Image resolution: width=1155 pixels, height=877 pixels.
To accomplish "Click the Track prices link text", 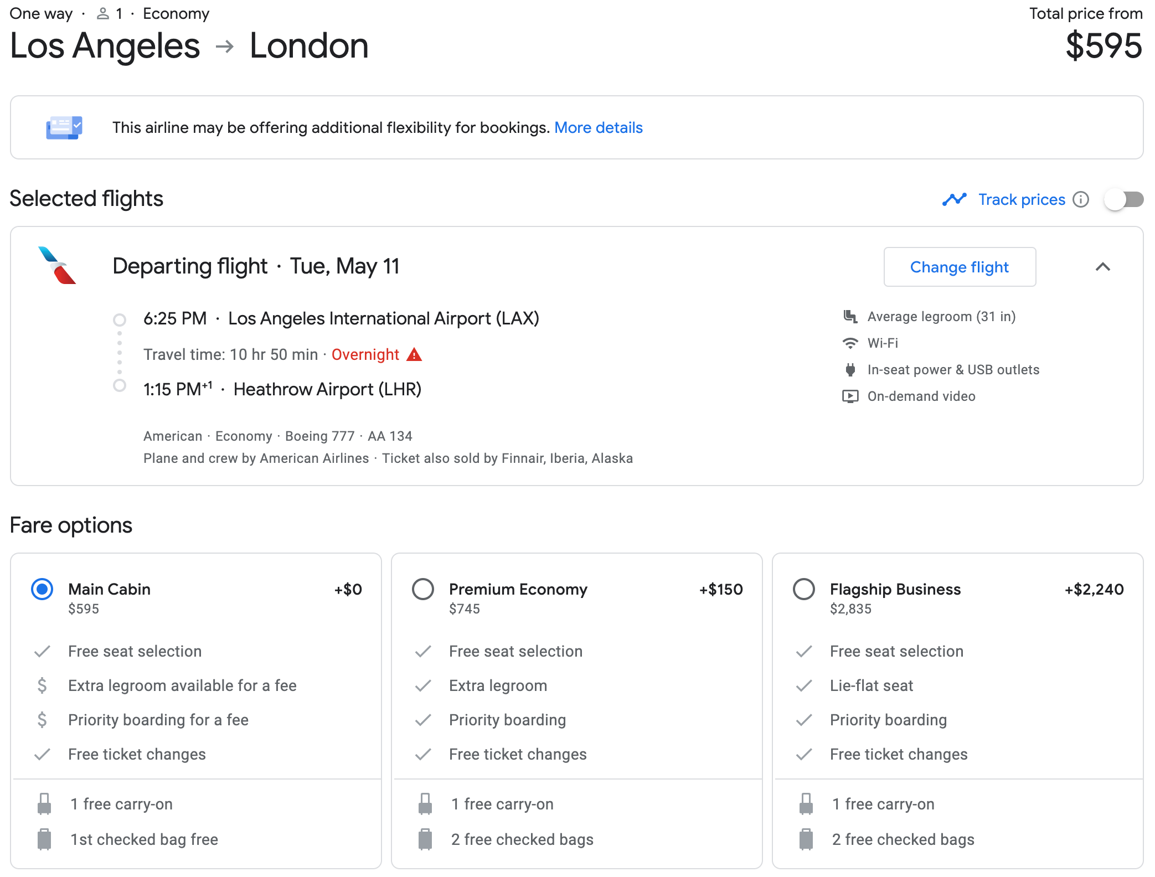I will coord(1022,199).
